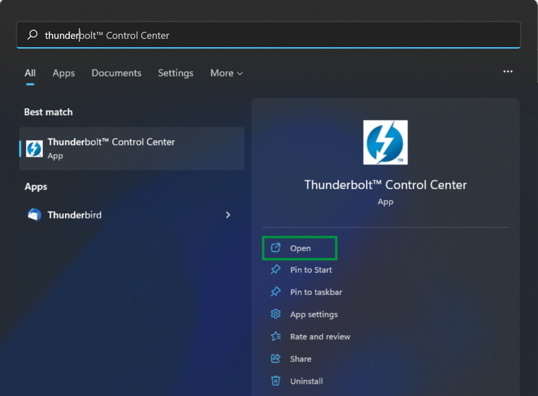The width and height of the screenshot is (538, 396).
Task: Click the App settings gear icon
Action: click(276, 314)
